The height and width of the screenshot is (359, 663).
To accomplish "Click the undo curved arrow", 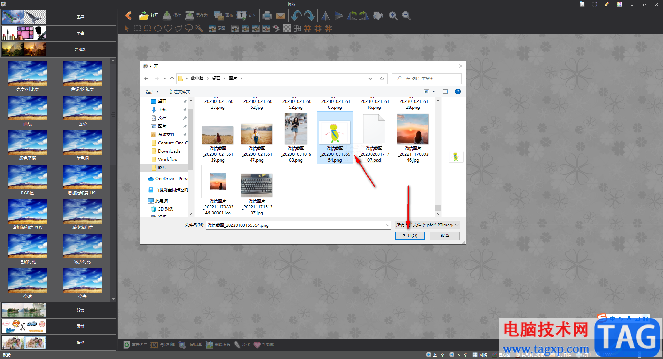I will [x=296, y=16].
